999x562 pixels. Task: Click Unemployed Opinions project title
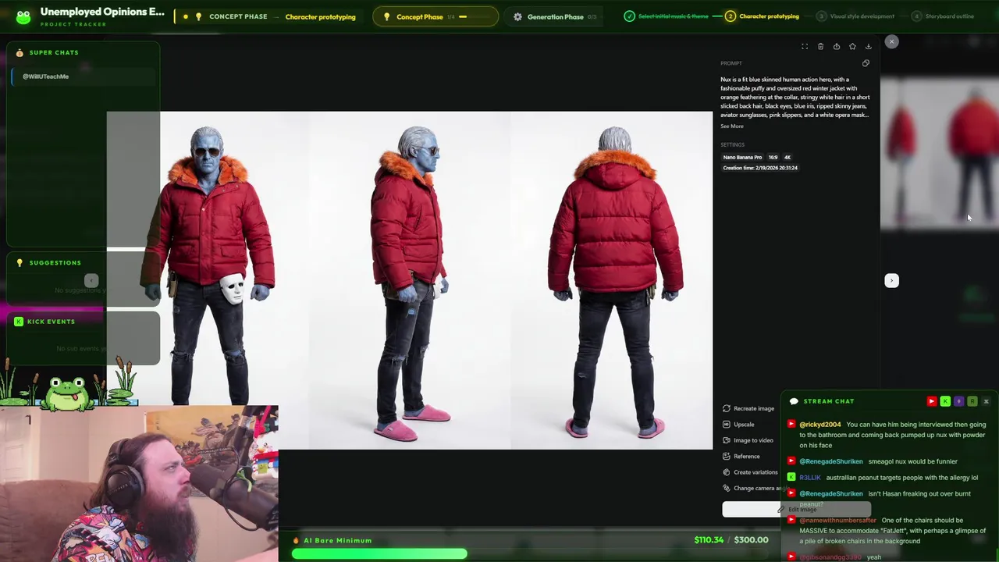[102, 12]
